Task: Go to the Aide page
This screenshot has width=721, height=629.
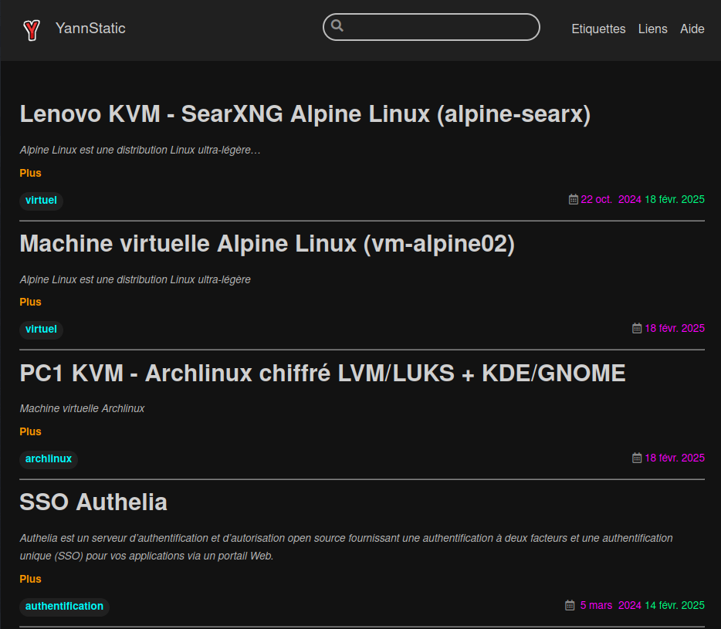Action: [x=692, y=29]
